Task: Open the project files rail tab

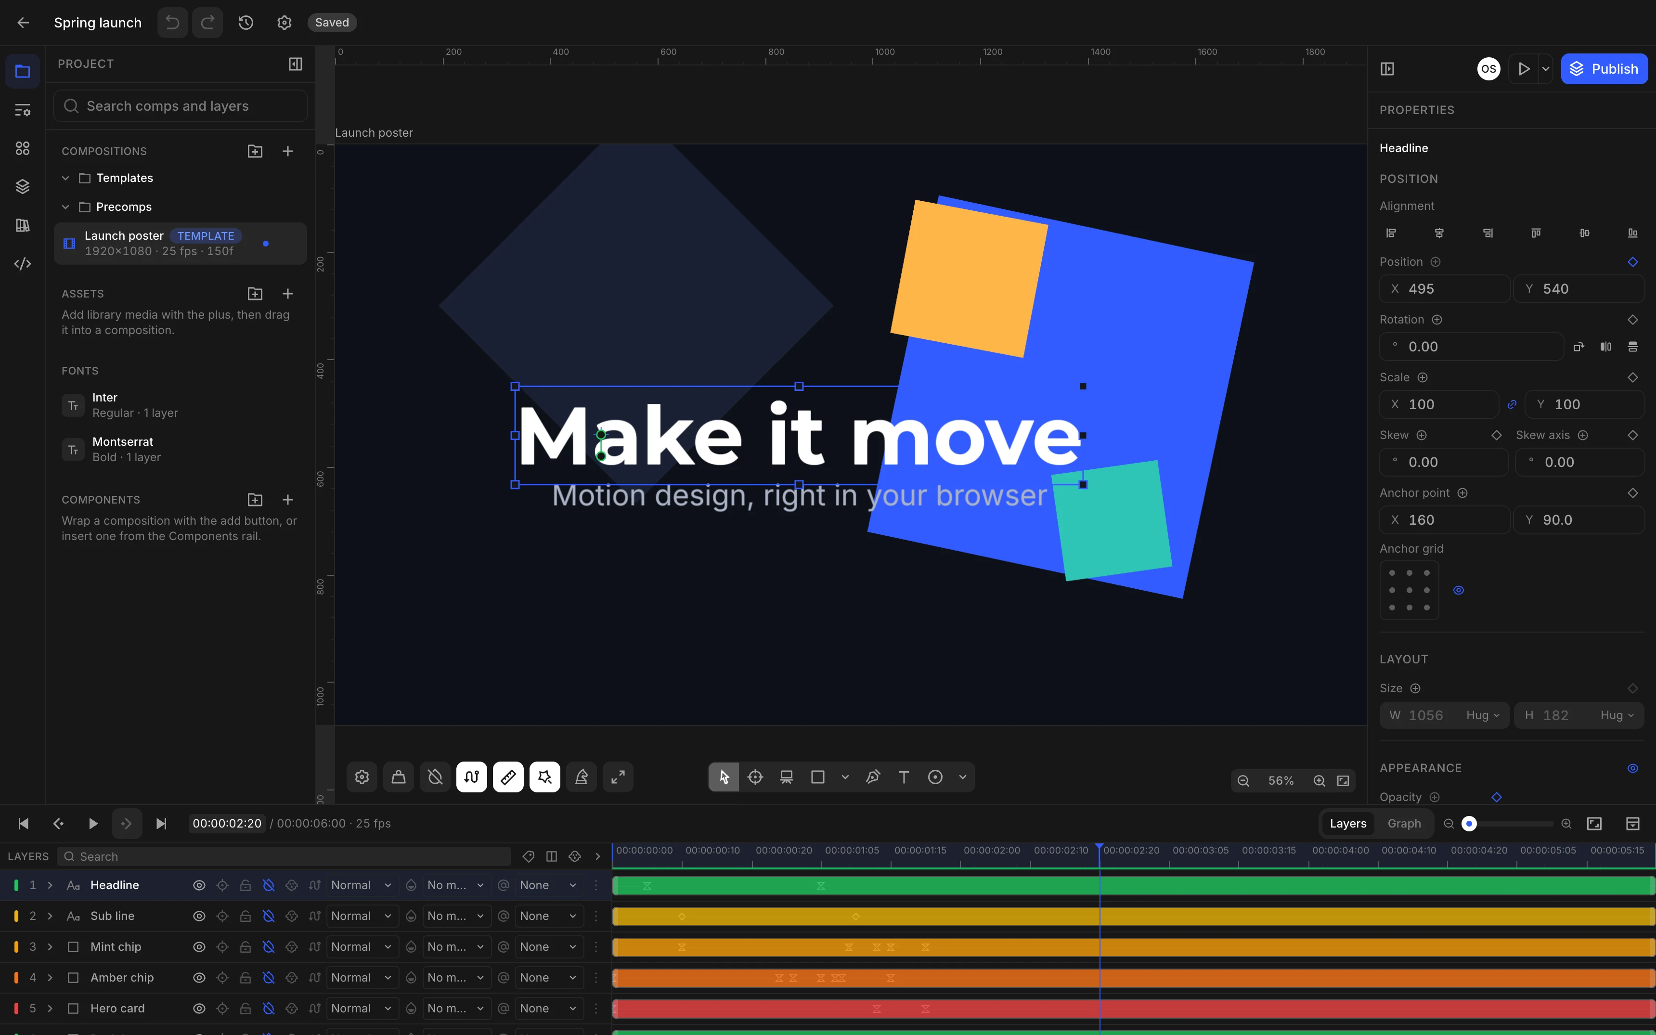Action: click(23, 71)
